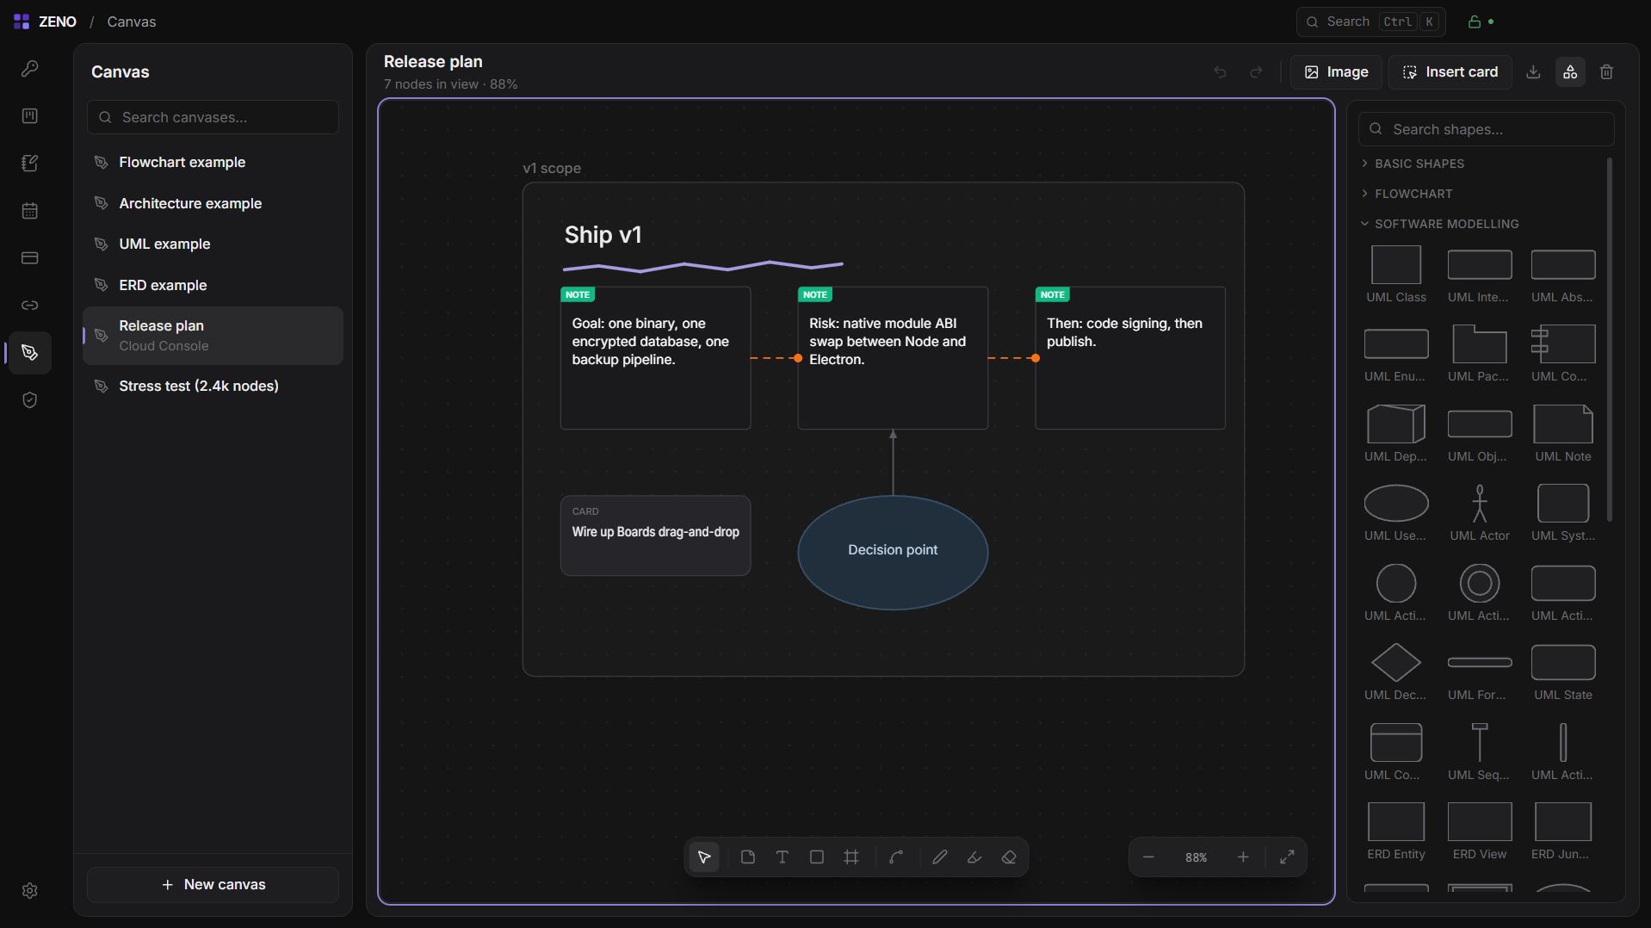Open the Stress test (2.4k nodes) canvas
Image resolution: width=1651 pixels, height=928 pixels.
point(213,387)
